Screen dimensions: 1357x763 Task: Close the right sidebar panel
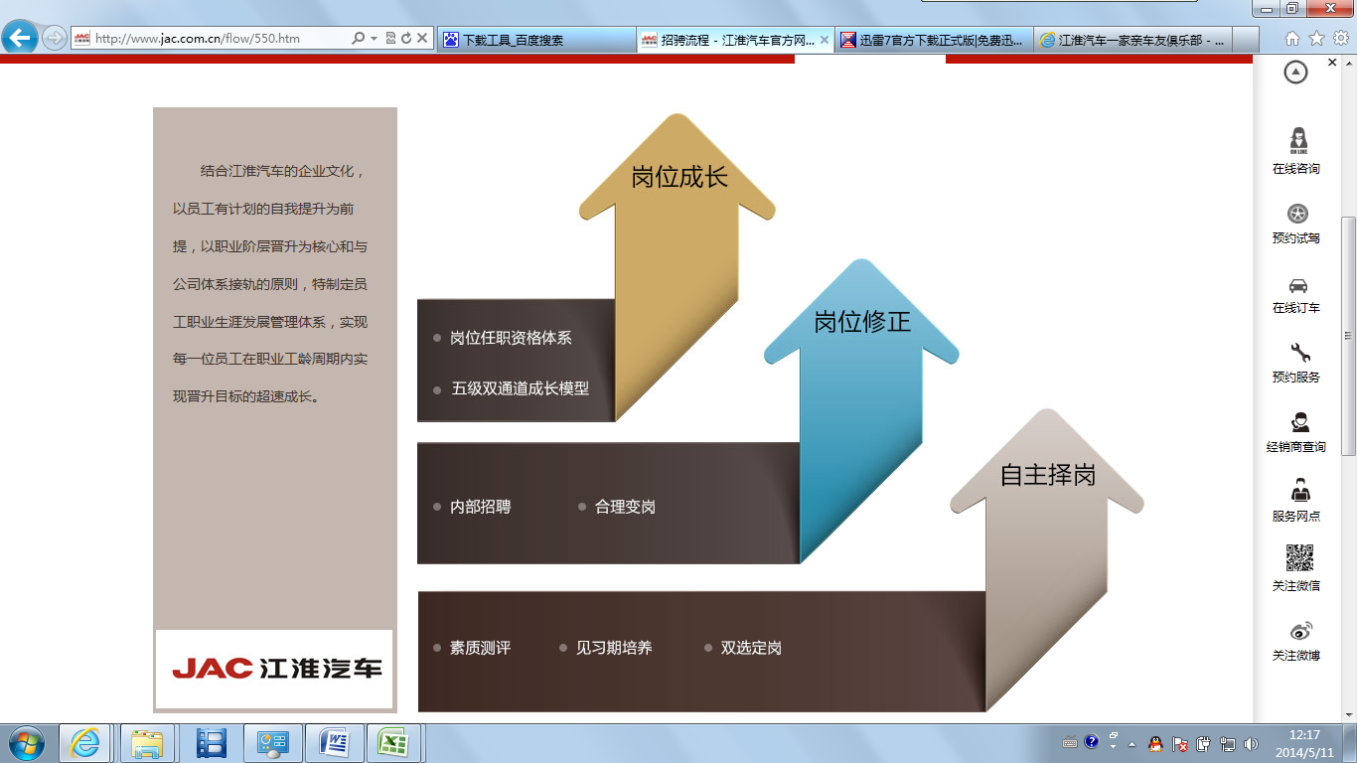[1332, 63]
